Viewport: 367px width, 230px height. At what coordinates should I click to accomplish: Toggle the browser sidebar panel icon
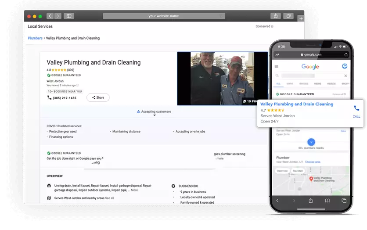click(68, 16)
